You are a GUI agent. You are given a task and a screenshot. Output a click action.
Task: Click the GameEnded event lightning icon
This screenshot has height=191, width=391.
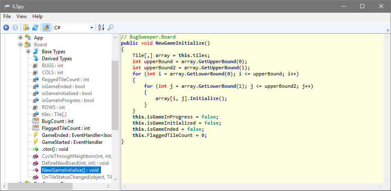pyautogui.click(x=36, y=135)
